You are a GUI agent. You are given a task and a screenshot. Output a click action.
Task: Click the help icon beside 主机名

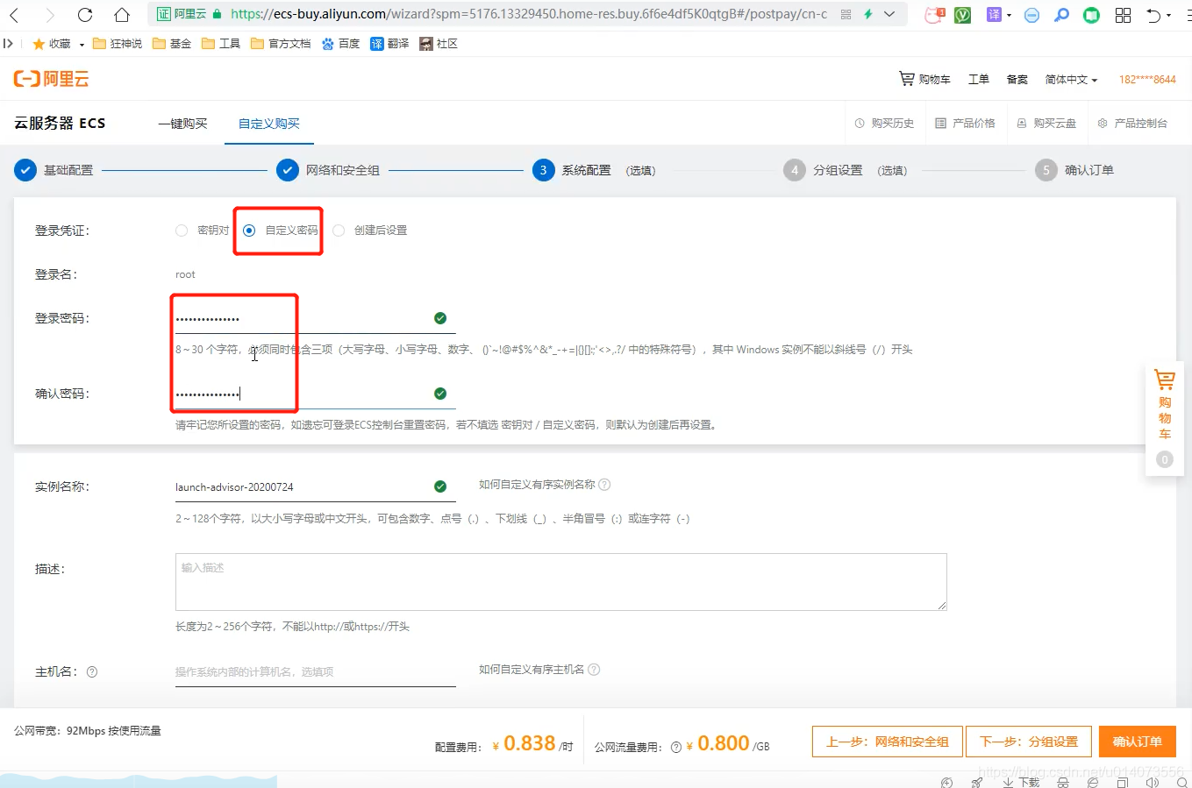pyautogui.click(x=92, y=672)
